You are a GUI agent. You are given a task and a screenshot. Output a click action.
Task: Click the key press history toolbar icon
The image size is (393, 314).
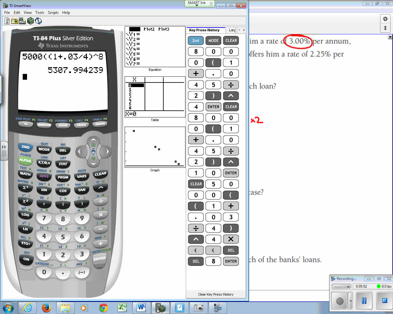(38, 21)
